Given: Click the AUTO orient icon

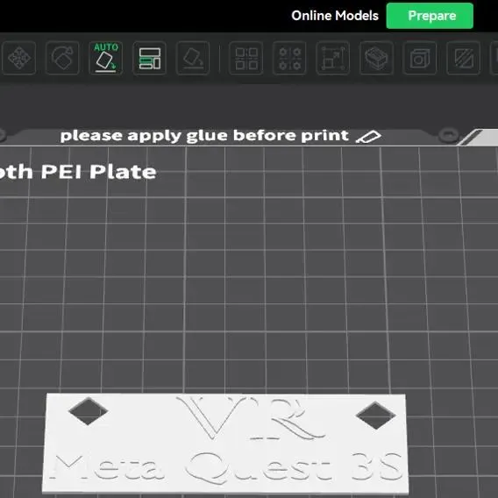Looking at the screenshot, I should click(106, 58).
